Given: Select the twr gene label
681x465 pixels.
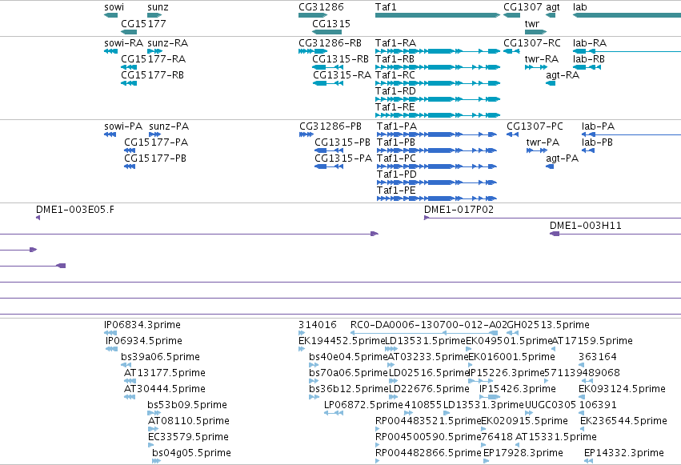Looking at the screenshot, I should [x=531, y=23].
